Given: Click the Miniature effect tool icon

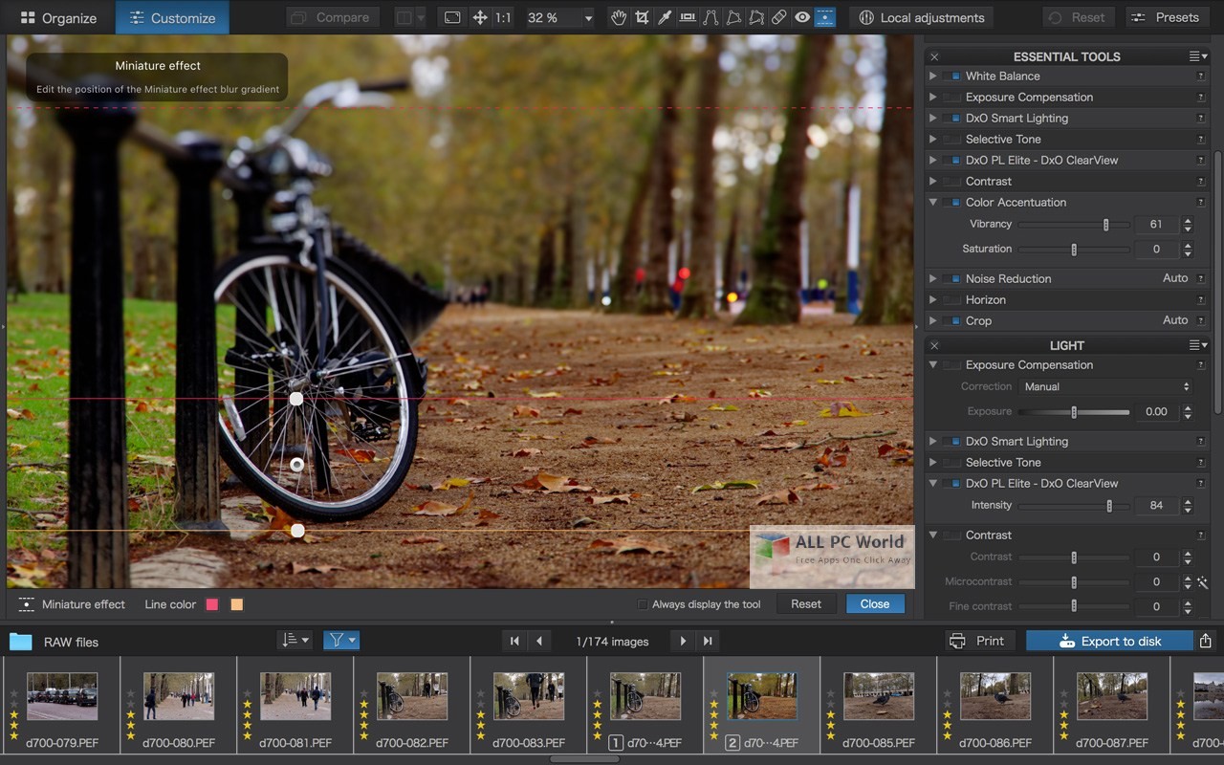Looking at the screenshot, I should [824, 17].
